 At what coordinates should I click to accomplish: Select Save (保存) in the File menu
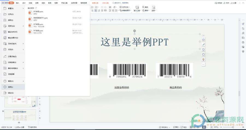pos(13,20)
